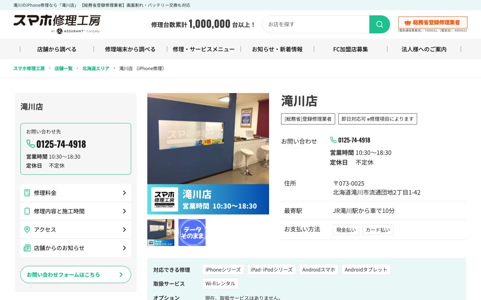
Task: Open お知らせ・新着情報 navigation item
Action: tap(277, 49)
